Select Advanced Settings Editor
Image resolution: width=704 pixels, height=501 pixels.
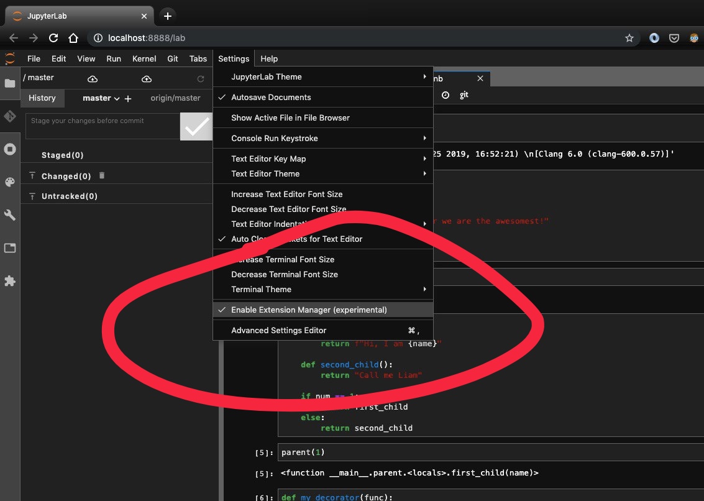pyautogui.click(x=278, y=331)
